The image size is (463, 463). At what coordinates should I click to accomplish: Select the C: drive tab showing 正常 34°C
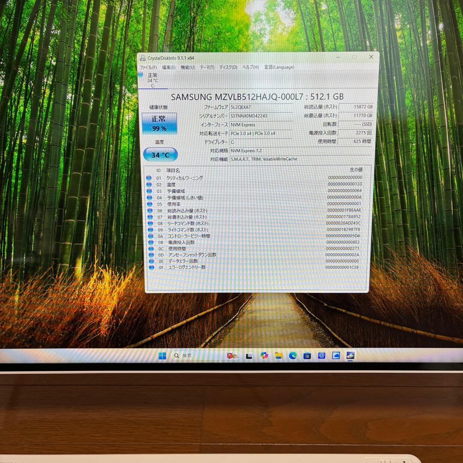tap(153, 78)
